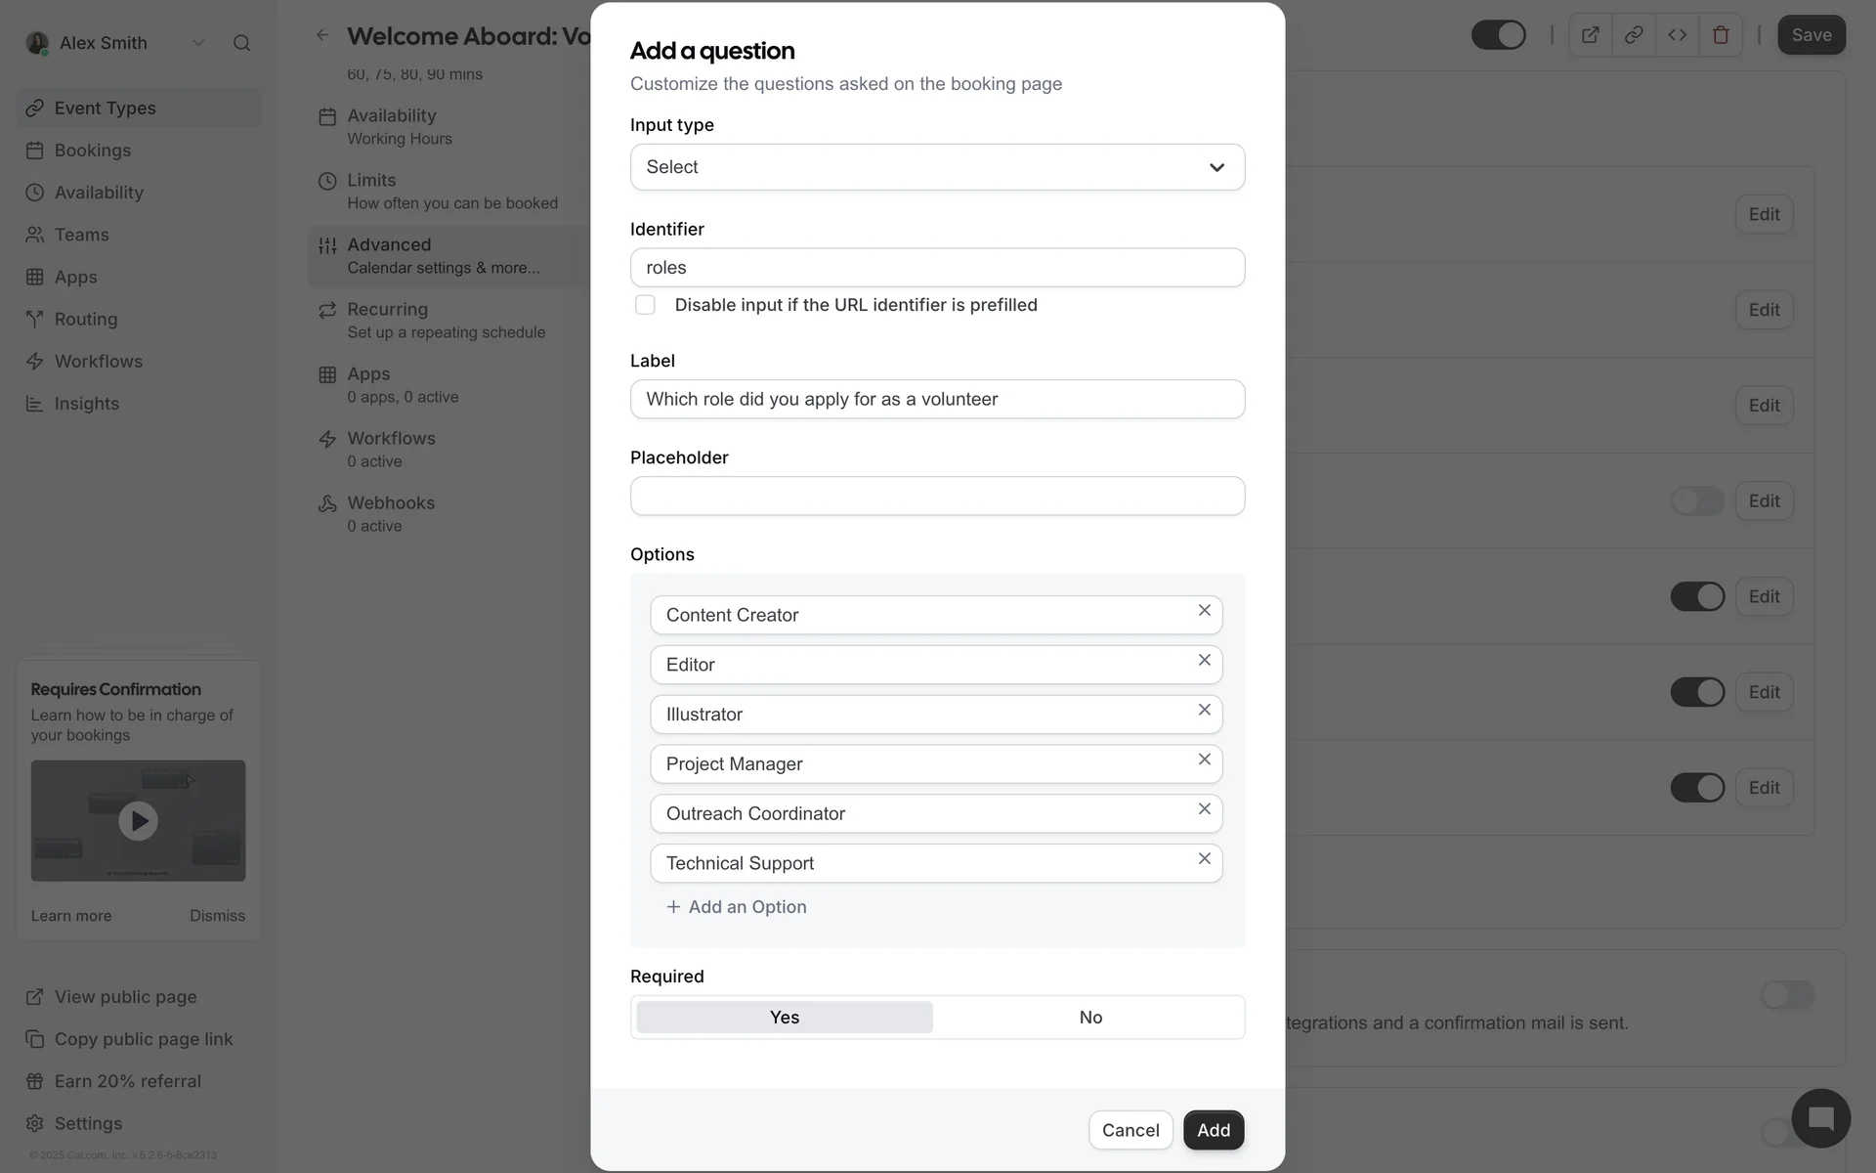
Task: Open the chat support bubble
Action: [1820, 1118]
